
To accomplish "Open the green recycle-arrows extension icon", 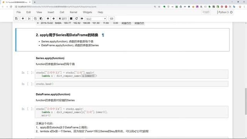I will coord(181,7).
